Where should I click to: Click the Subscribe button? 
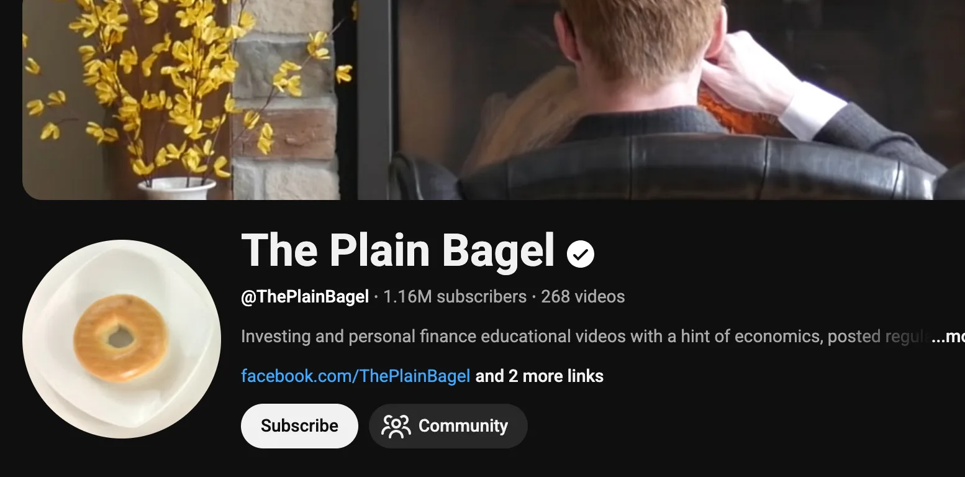pos(299,426)
